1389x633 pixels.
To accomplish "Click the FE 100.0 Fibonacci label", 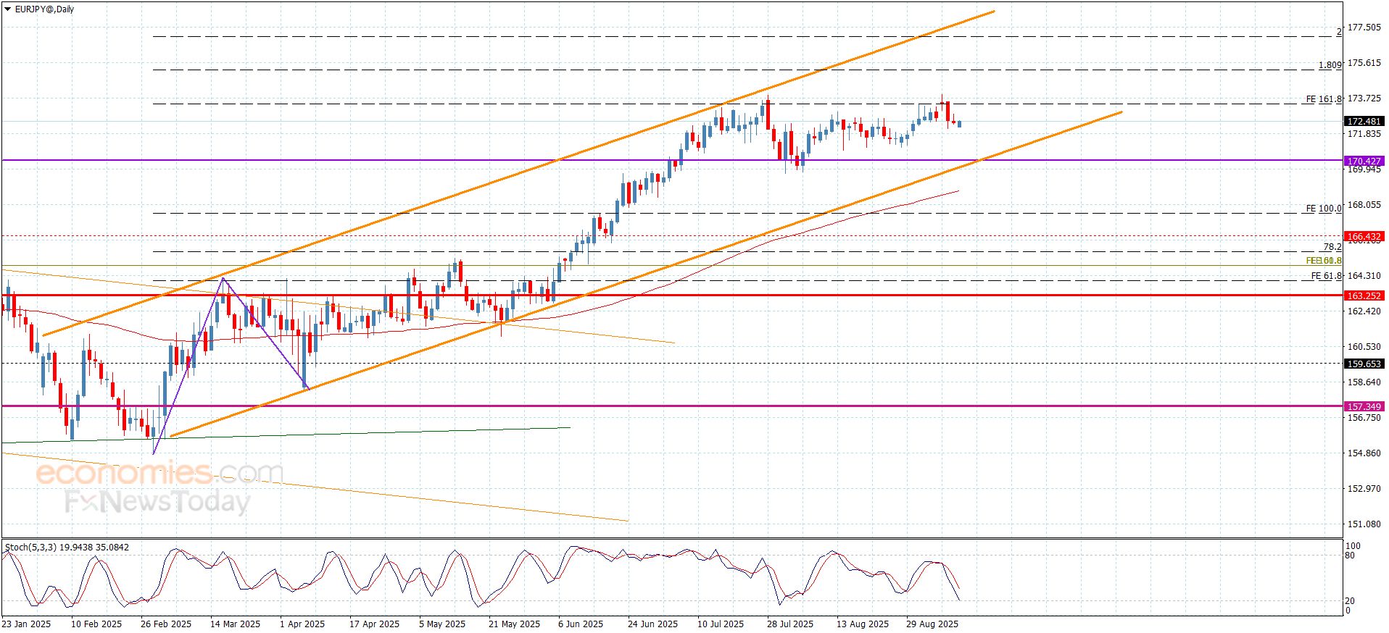I will tap(1324, 209).
